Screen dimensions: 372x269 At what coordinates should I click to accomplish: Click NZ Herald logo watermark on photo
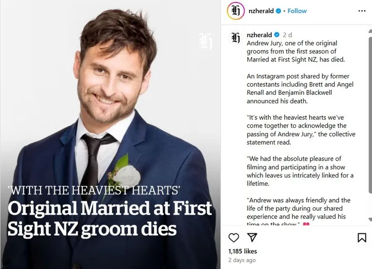[206, 41]
